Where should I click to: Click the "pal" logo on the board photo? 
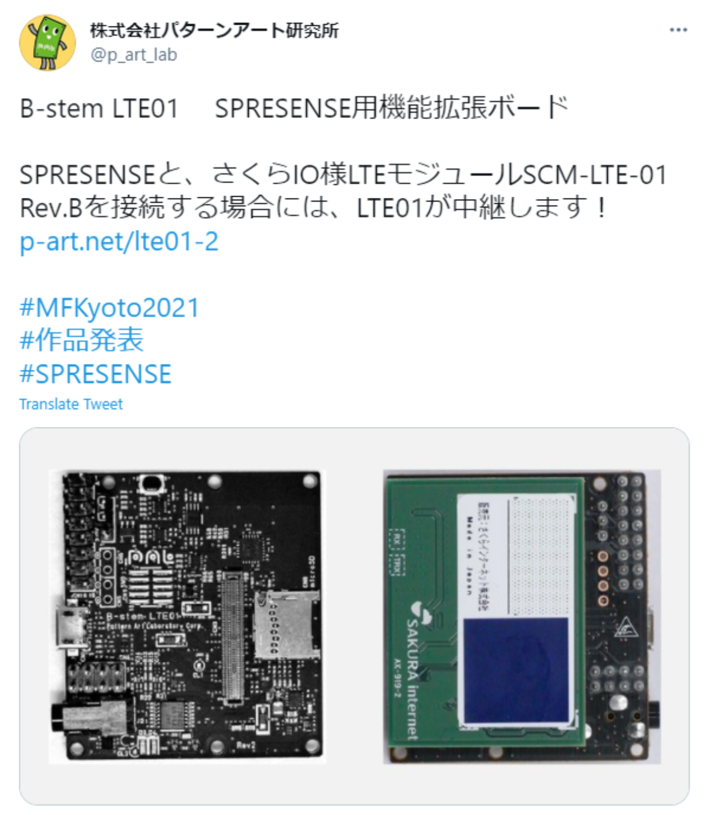click(x=151, y=557)
